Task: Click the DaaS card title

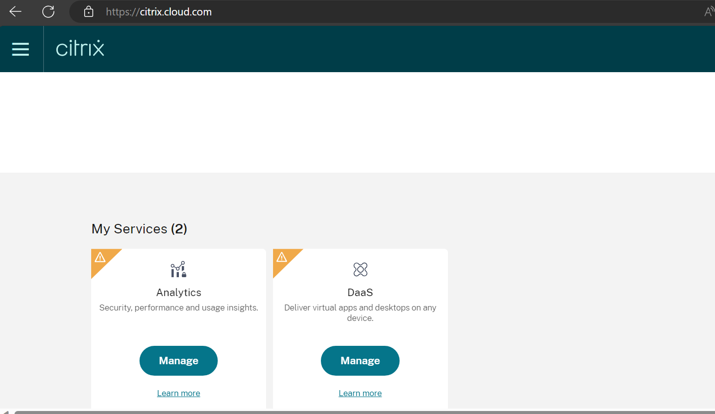Action: click(360, 292)
